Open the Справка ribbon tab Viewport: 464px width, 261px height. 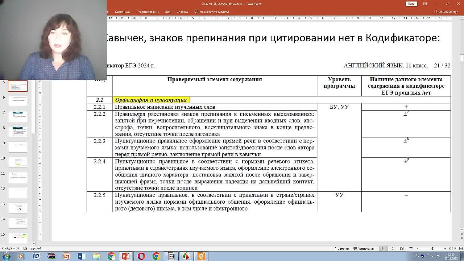coord(182,12)
